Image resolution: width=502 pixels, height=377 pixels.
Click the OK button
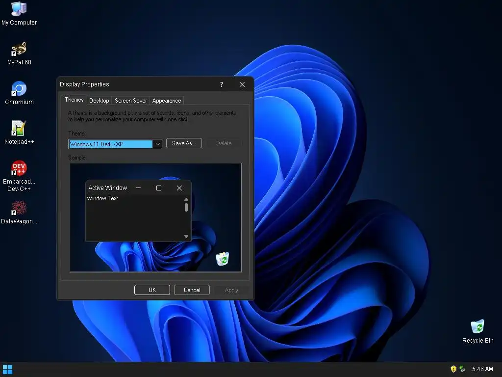pos(152,290)
